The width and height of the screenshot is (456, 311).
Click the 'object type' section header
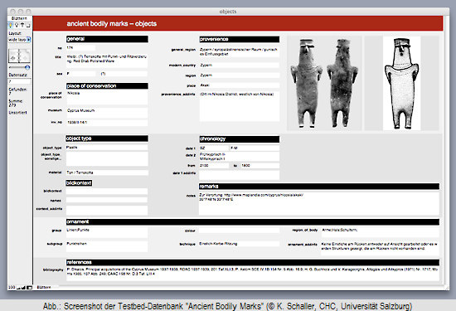click(x=107, y=138)
